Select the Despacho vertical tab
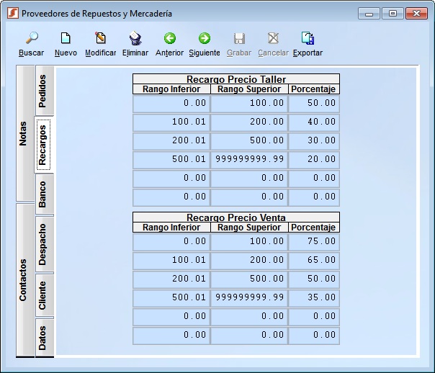This screenshot has height=373, width=435. [x=44, y=244]
